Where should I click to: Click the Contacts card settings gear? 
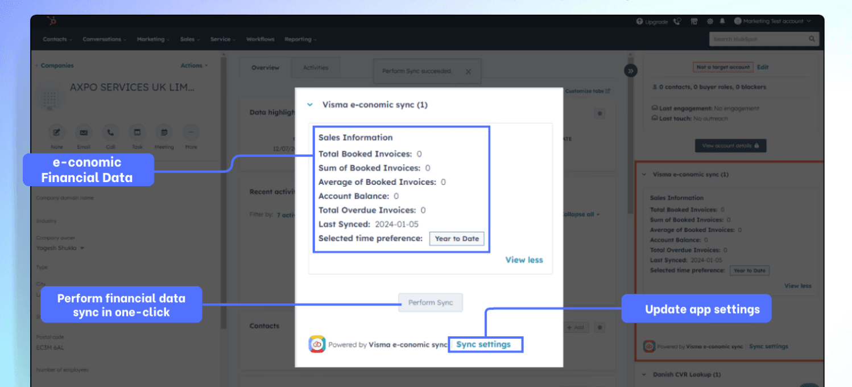pyautogui.click(x=599, y=327)
